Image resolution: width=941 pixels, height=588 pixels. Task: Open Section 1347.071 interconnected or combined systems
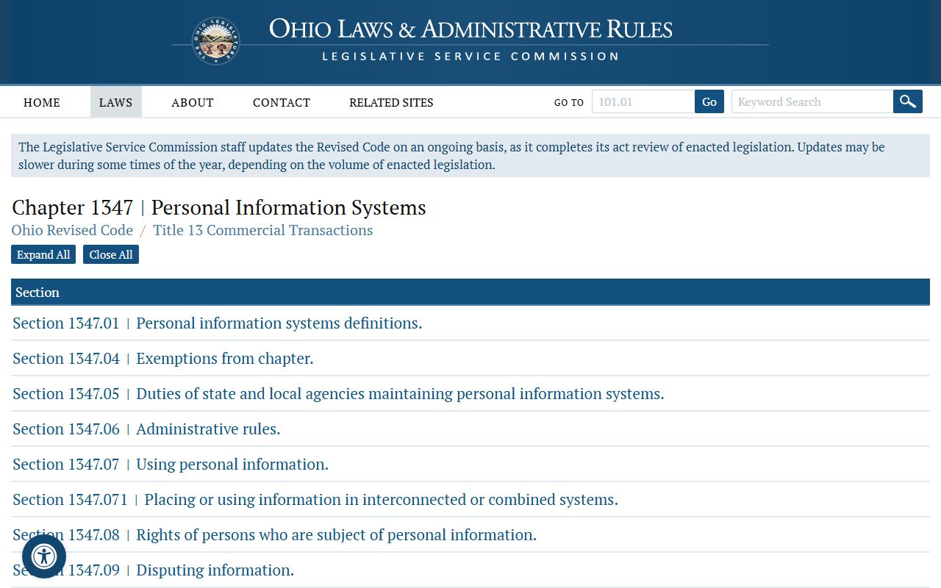315,499
